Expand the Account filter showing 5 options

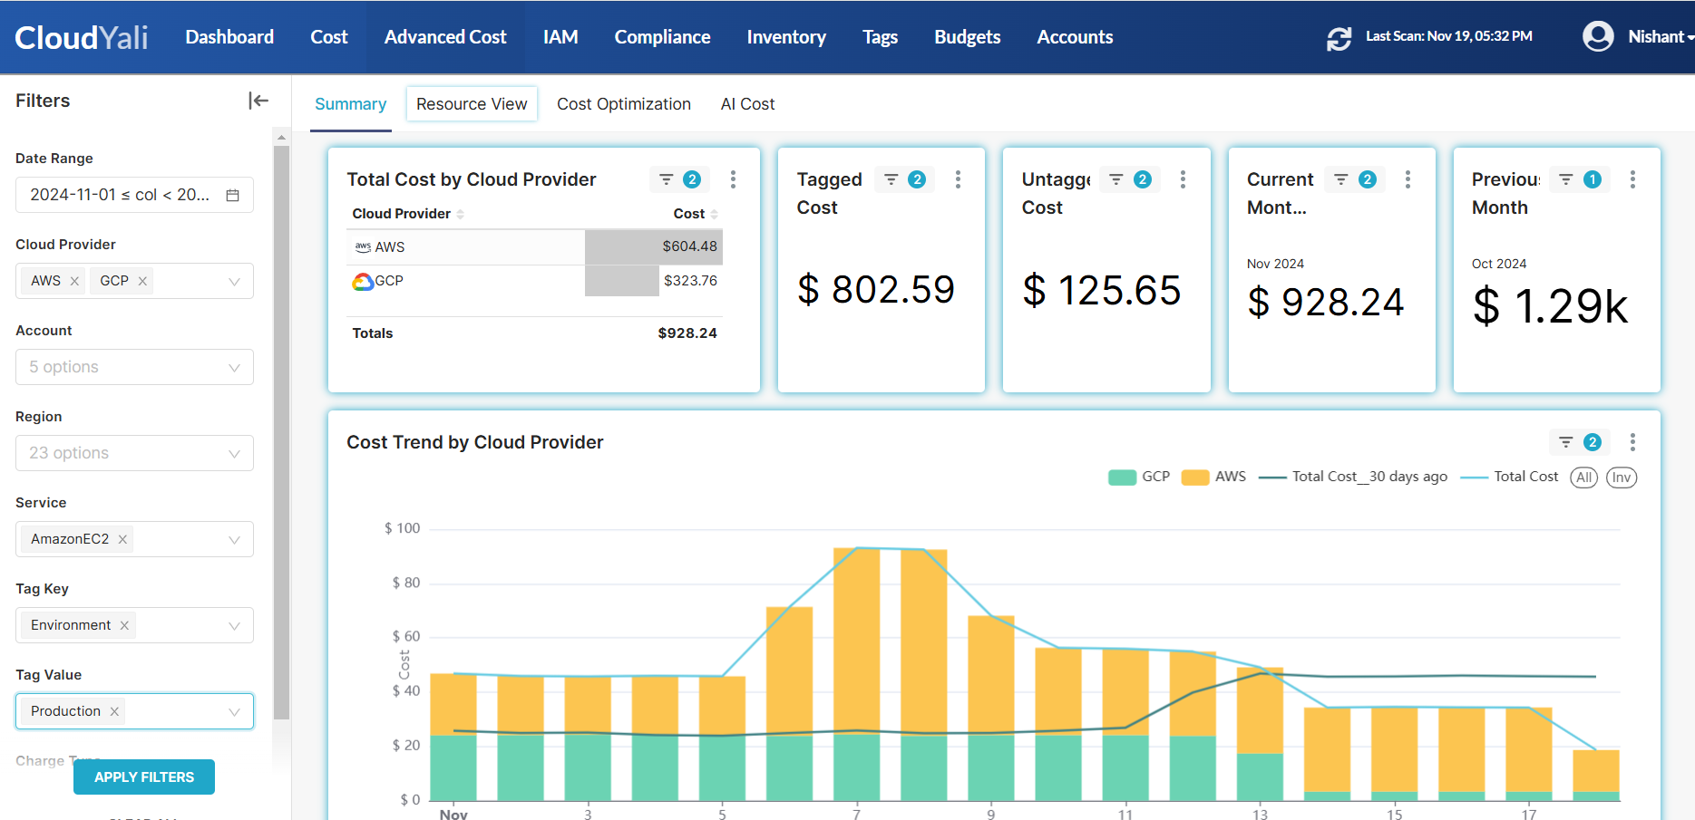tap(134, 367)
